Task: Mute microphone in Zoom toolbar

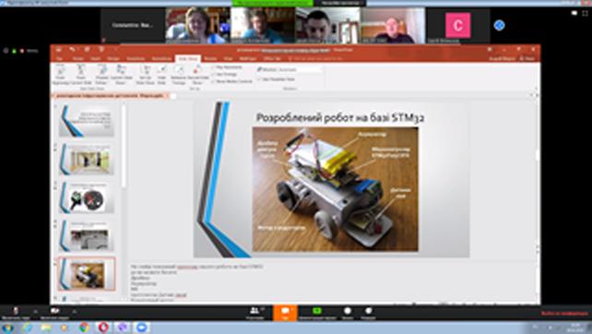Action: (x=16, y=313)
